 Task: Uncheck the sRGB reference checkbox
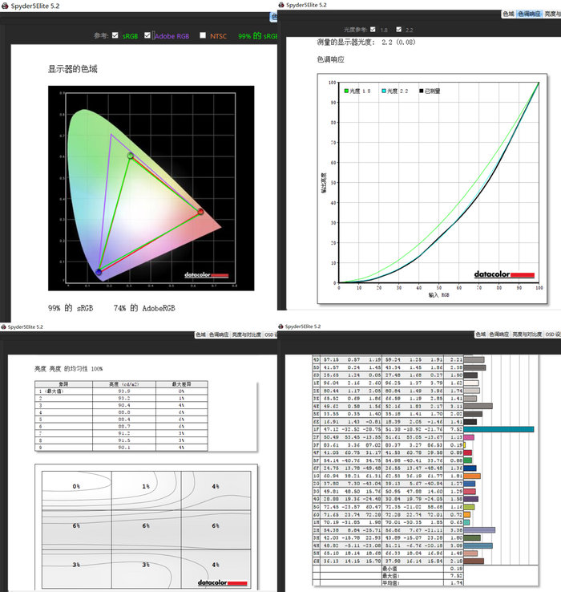(x=115, y=35)
